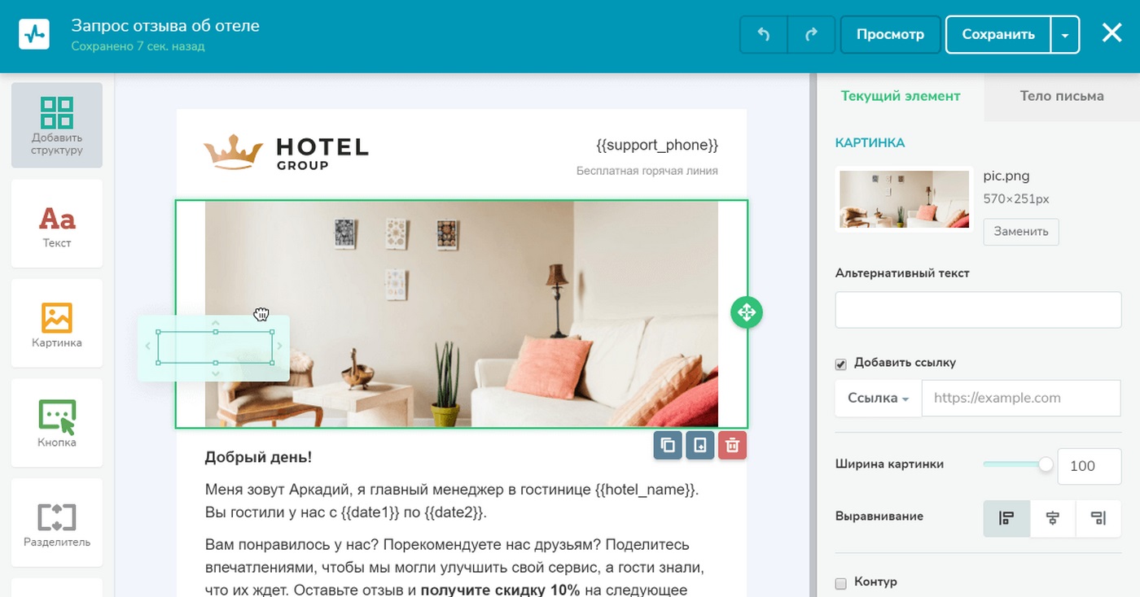This screenshot has width=1140, height=597.
Task: Click the image width value field 100
Action: [1090, 466]
